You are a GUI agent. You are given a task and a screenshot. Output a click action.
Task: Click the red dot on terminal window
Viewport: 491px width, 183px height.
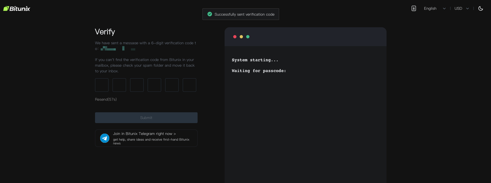click(x=235, y=37)
